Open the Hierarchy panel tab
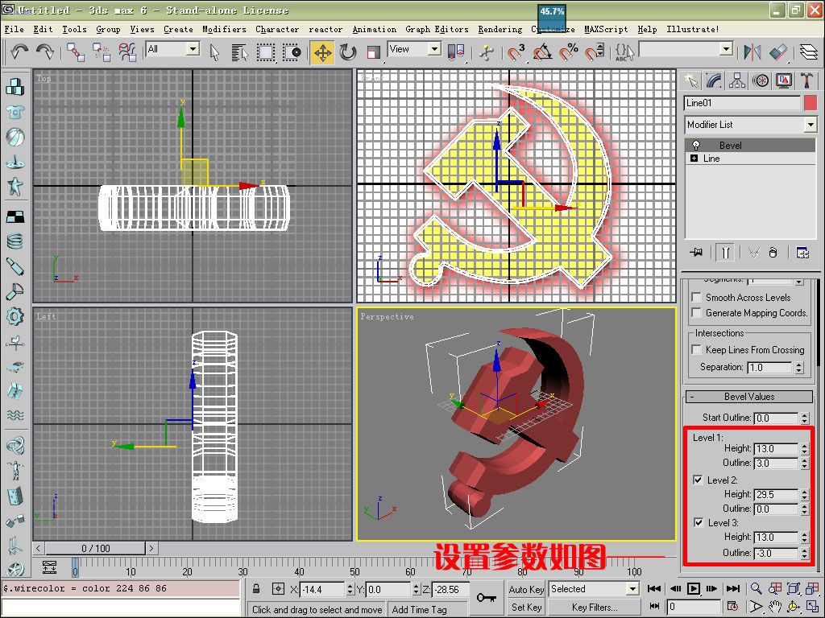Screen dimensions: 825x618 point(737,80)
